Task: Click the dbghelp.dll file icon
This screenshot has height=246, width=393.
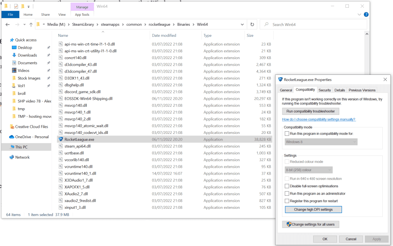Action: point(61,85)
